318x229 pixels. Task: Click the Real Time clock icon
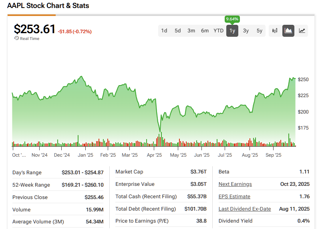point(16,38)
